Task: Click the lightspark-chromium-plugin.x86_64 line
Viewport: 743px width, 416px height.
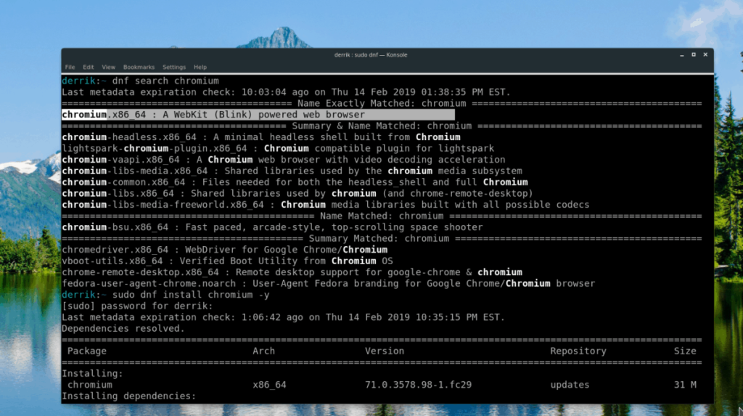Action: coord(278,149)
